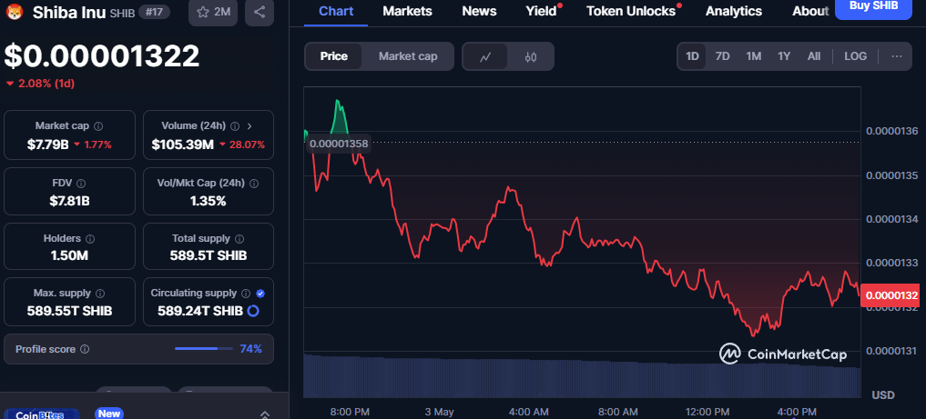Click the volume bars area under chart
The height and width of the screenshot is (419, 926).
(582, 376)
